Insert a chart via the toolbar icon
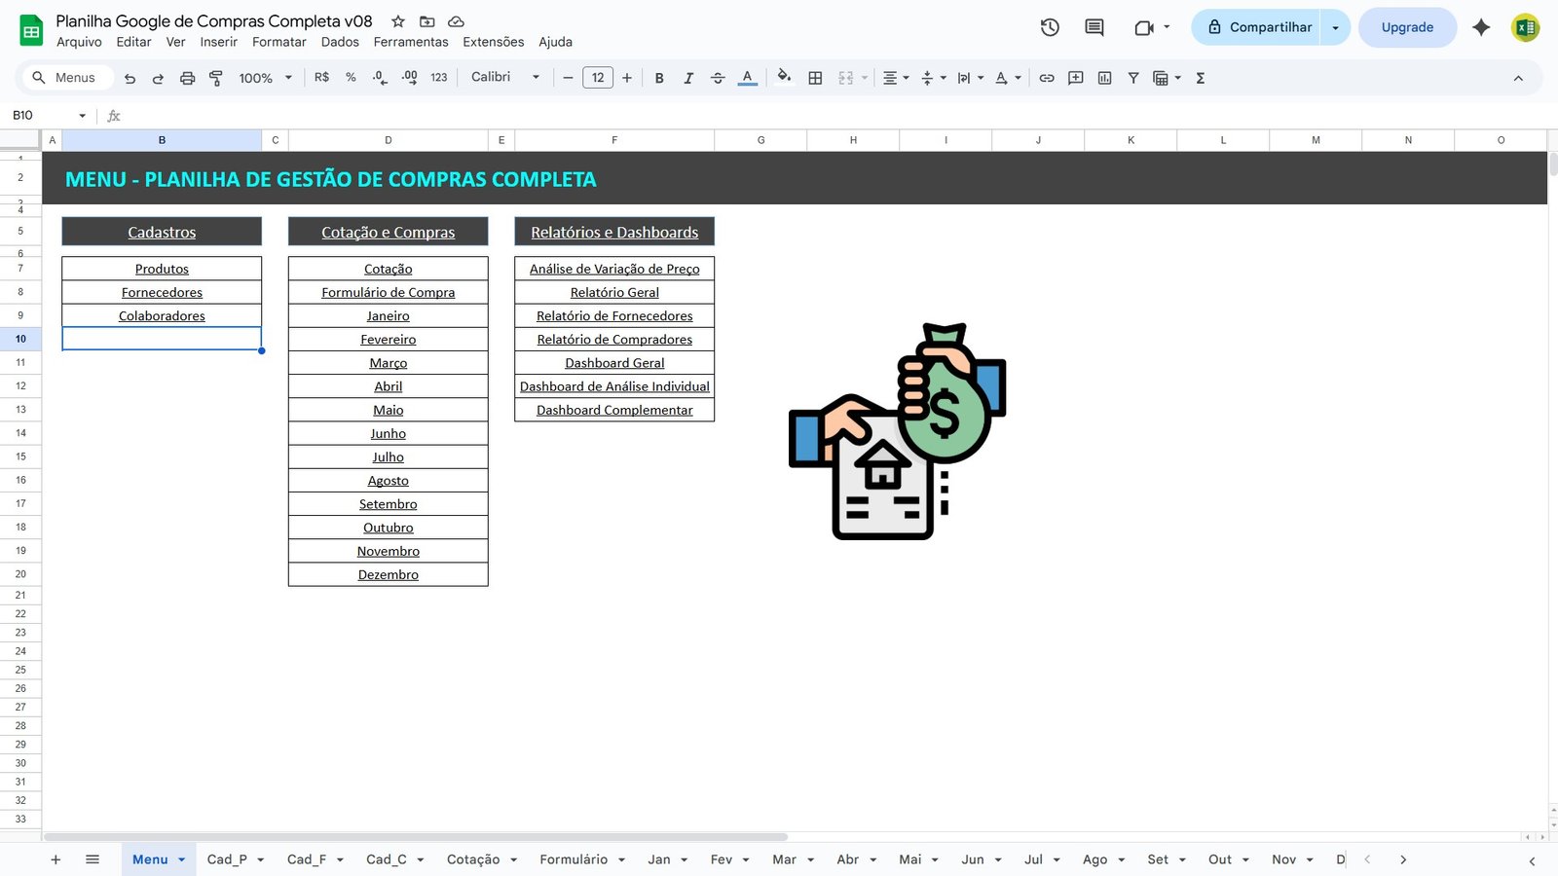1558x876 pixels. click(x=1104, y=78)
